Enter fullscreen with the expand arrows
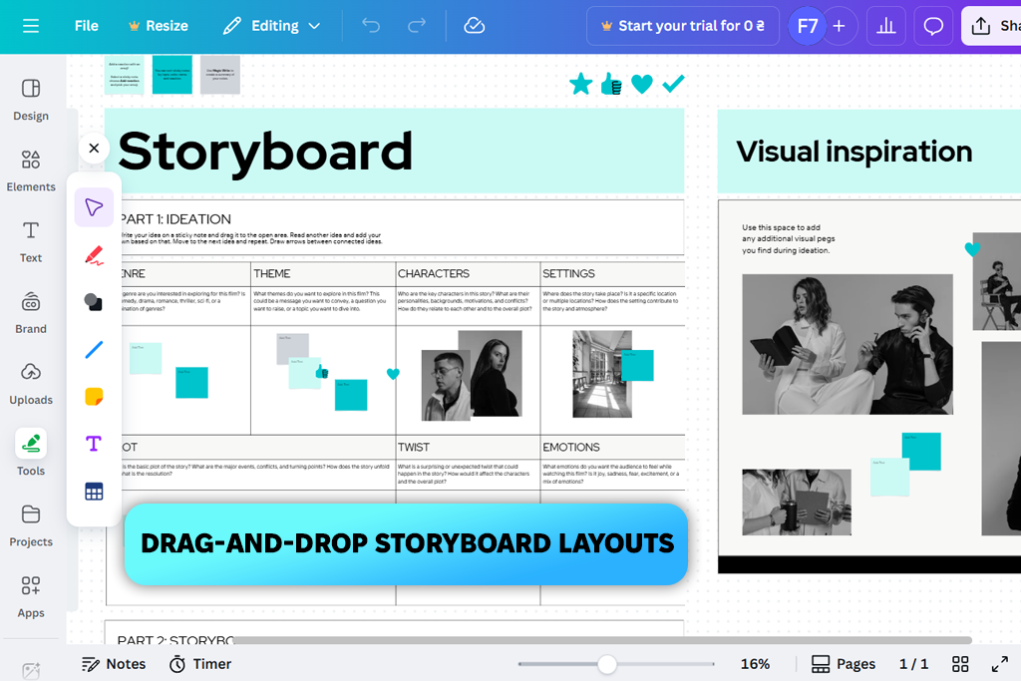The image size is (1021, 681). pos(999,664)
